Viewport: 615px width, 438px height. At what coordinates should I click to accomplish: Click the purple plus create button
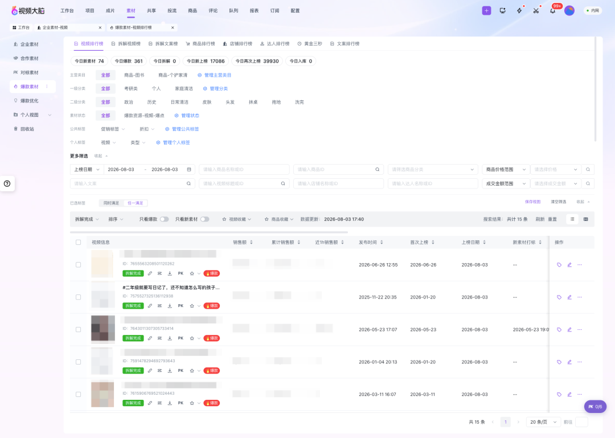pos(486,11)
